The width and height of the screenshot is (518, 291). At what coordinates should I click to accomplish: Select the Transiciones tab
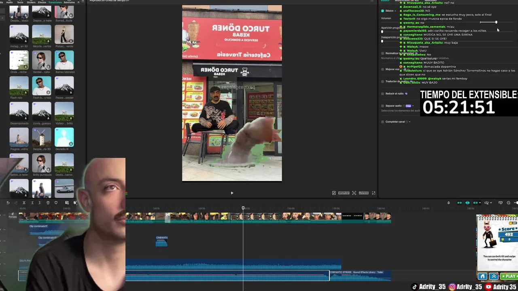tap(55, 2)
